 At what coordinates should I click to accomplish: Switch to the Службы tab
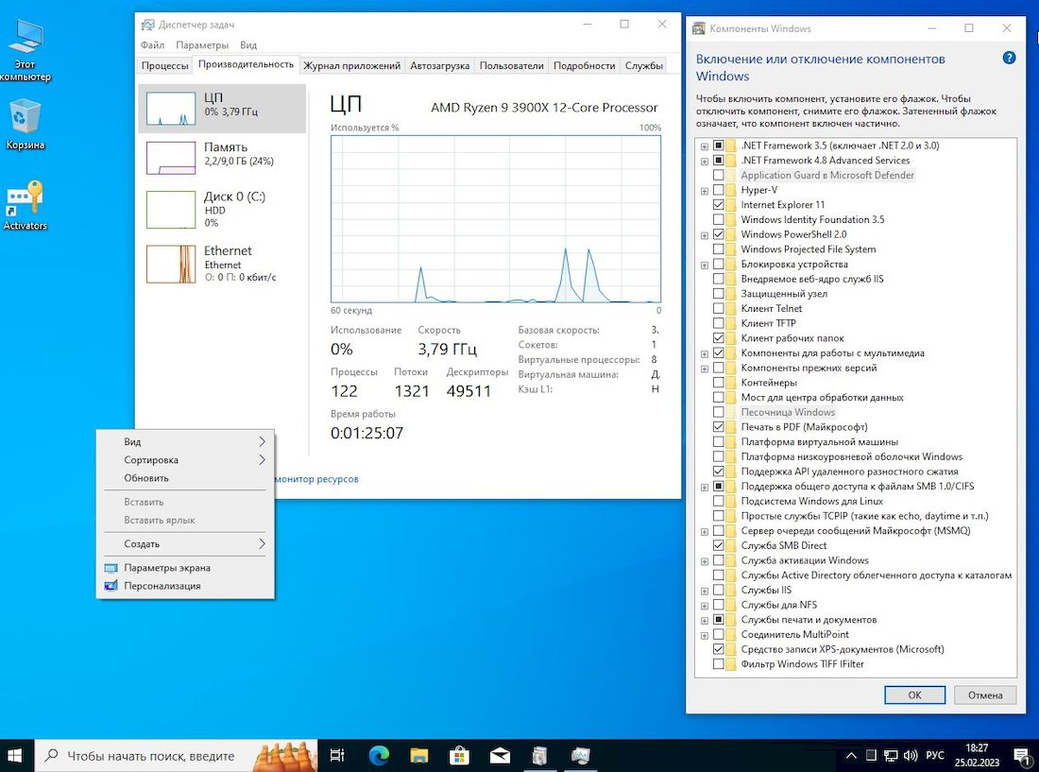pyautogui.click(x=644, y=65)
